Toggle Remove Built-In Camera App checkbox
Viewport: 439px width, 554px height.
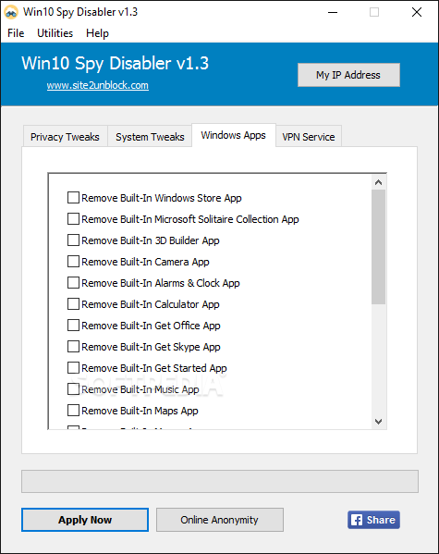73,262
